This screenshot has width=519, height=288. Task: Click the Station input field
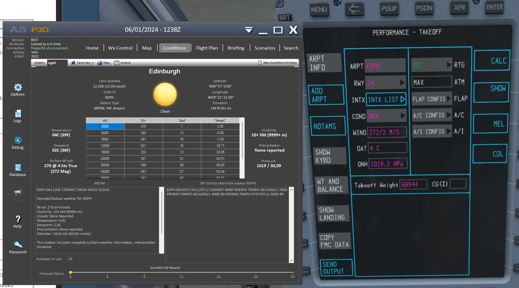point(57,63)
